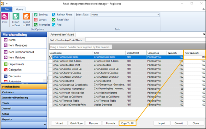Screen dimensions: 206x129
Task: Open Discounts
Action: click(x=12, y=76)
